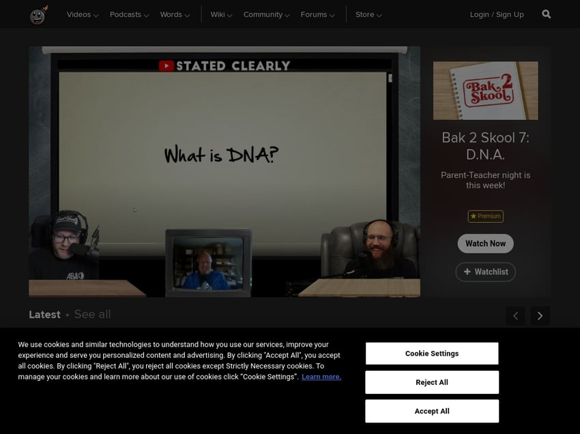Accept All cookies
Image resolution: width=580 pixels, height=434 pixels.
pyautogui.click(x=432, y=411)
